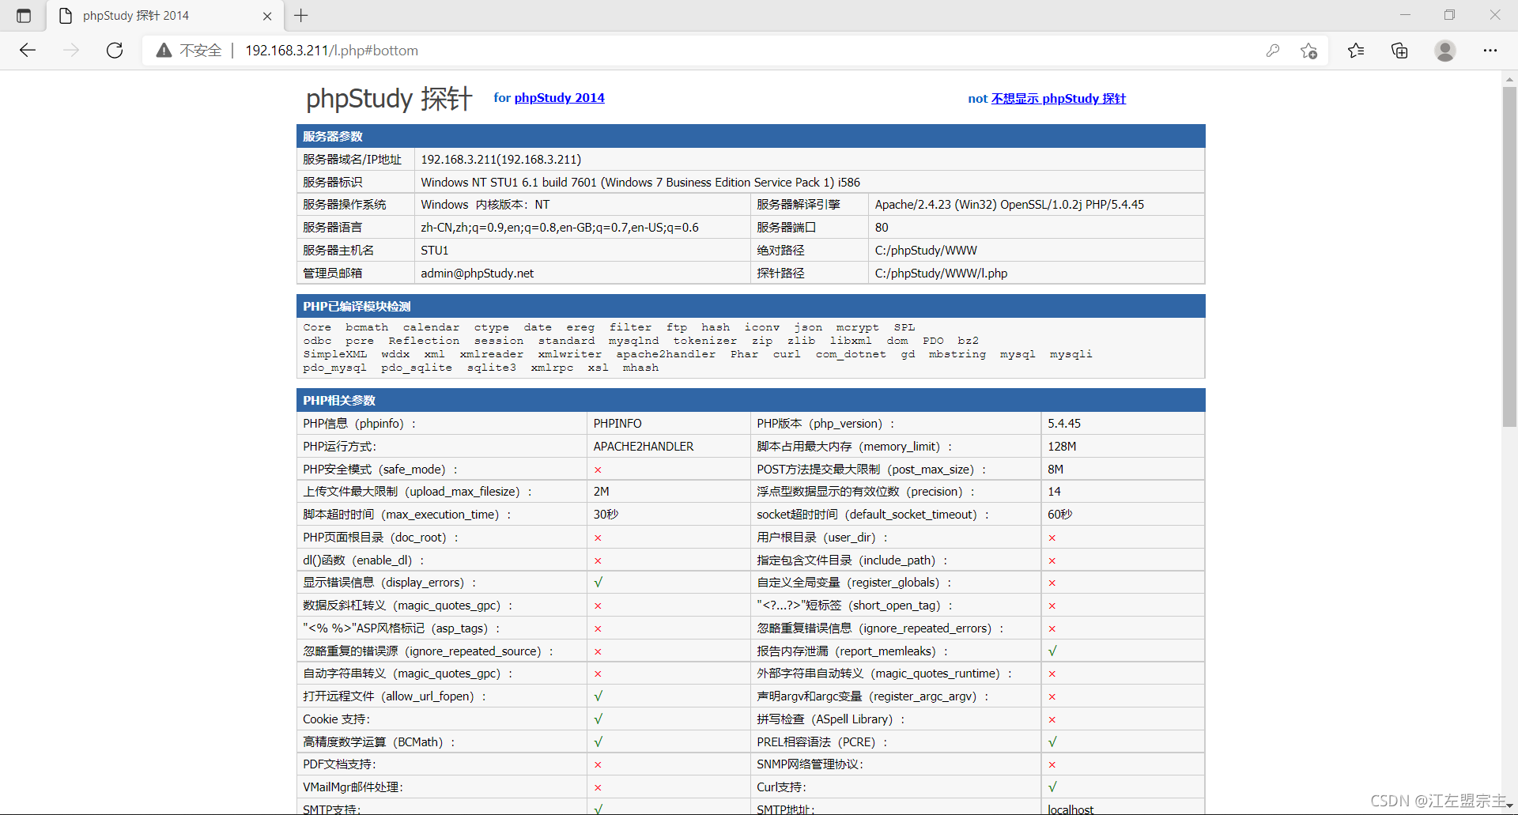Click the PHP已编译模块检测 section header
The width and height of the screenshot is (1518, 815).
[750, 306]
